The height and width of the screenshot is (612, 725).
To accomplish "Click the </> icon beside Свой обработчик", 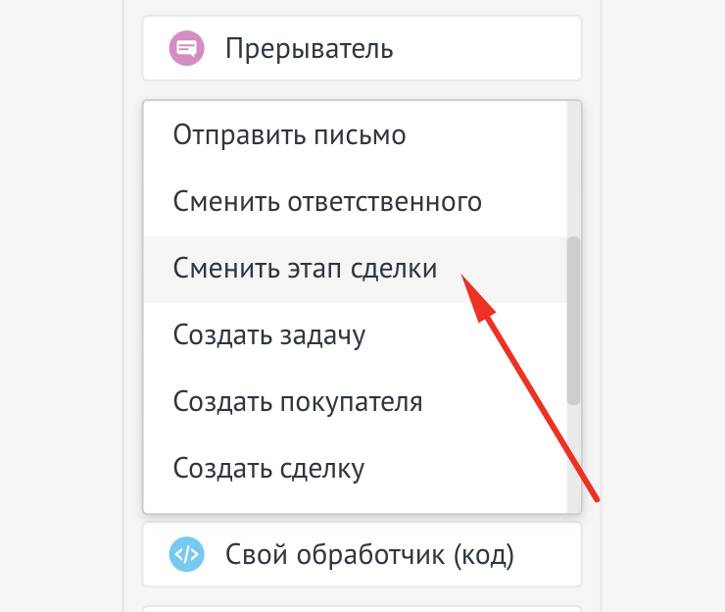I will pos(186,555).
